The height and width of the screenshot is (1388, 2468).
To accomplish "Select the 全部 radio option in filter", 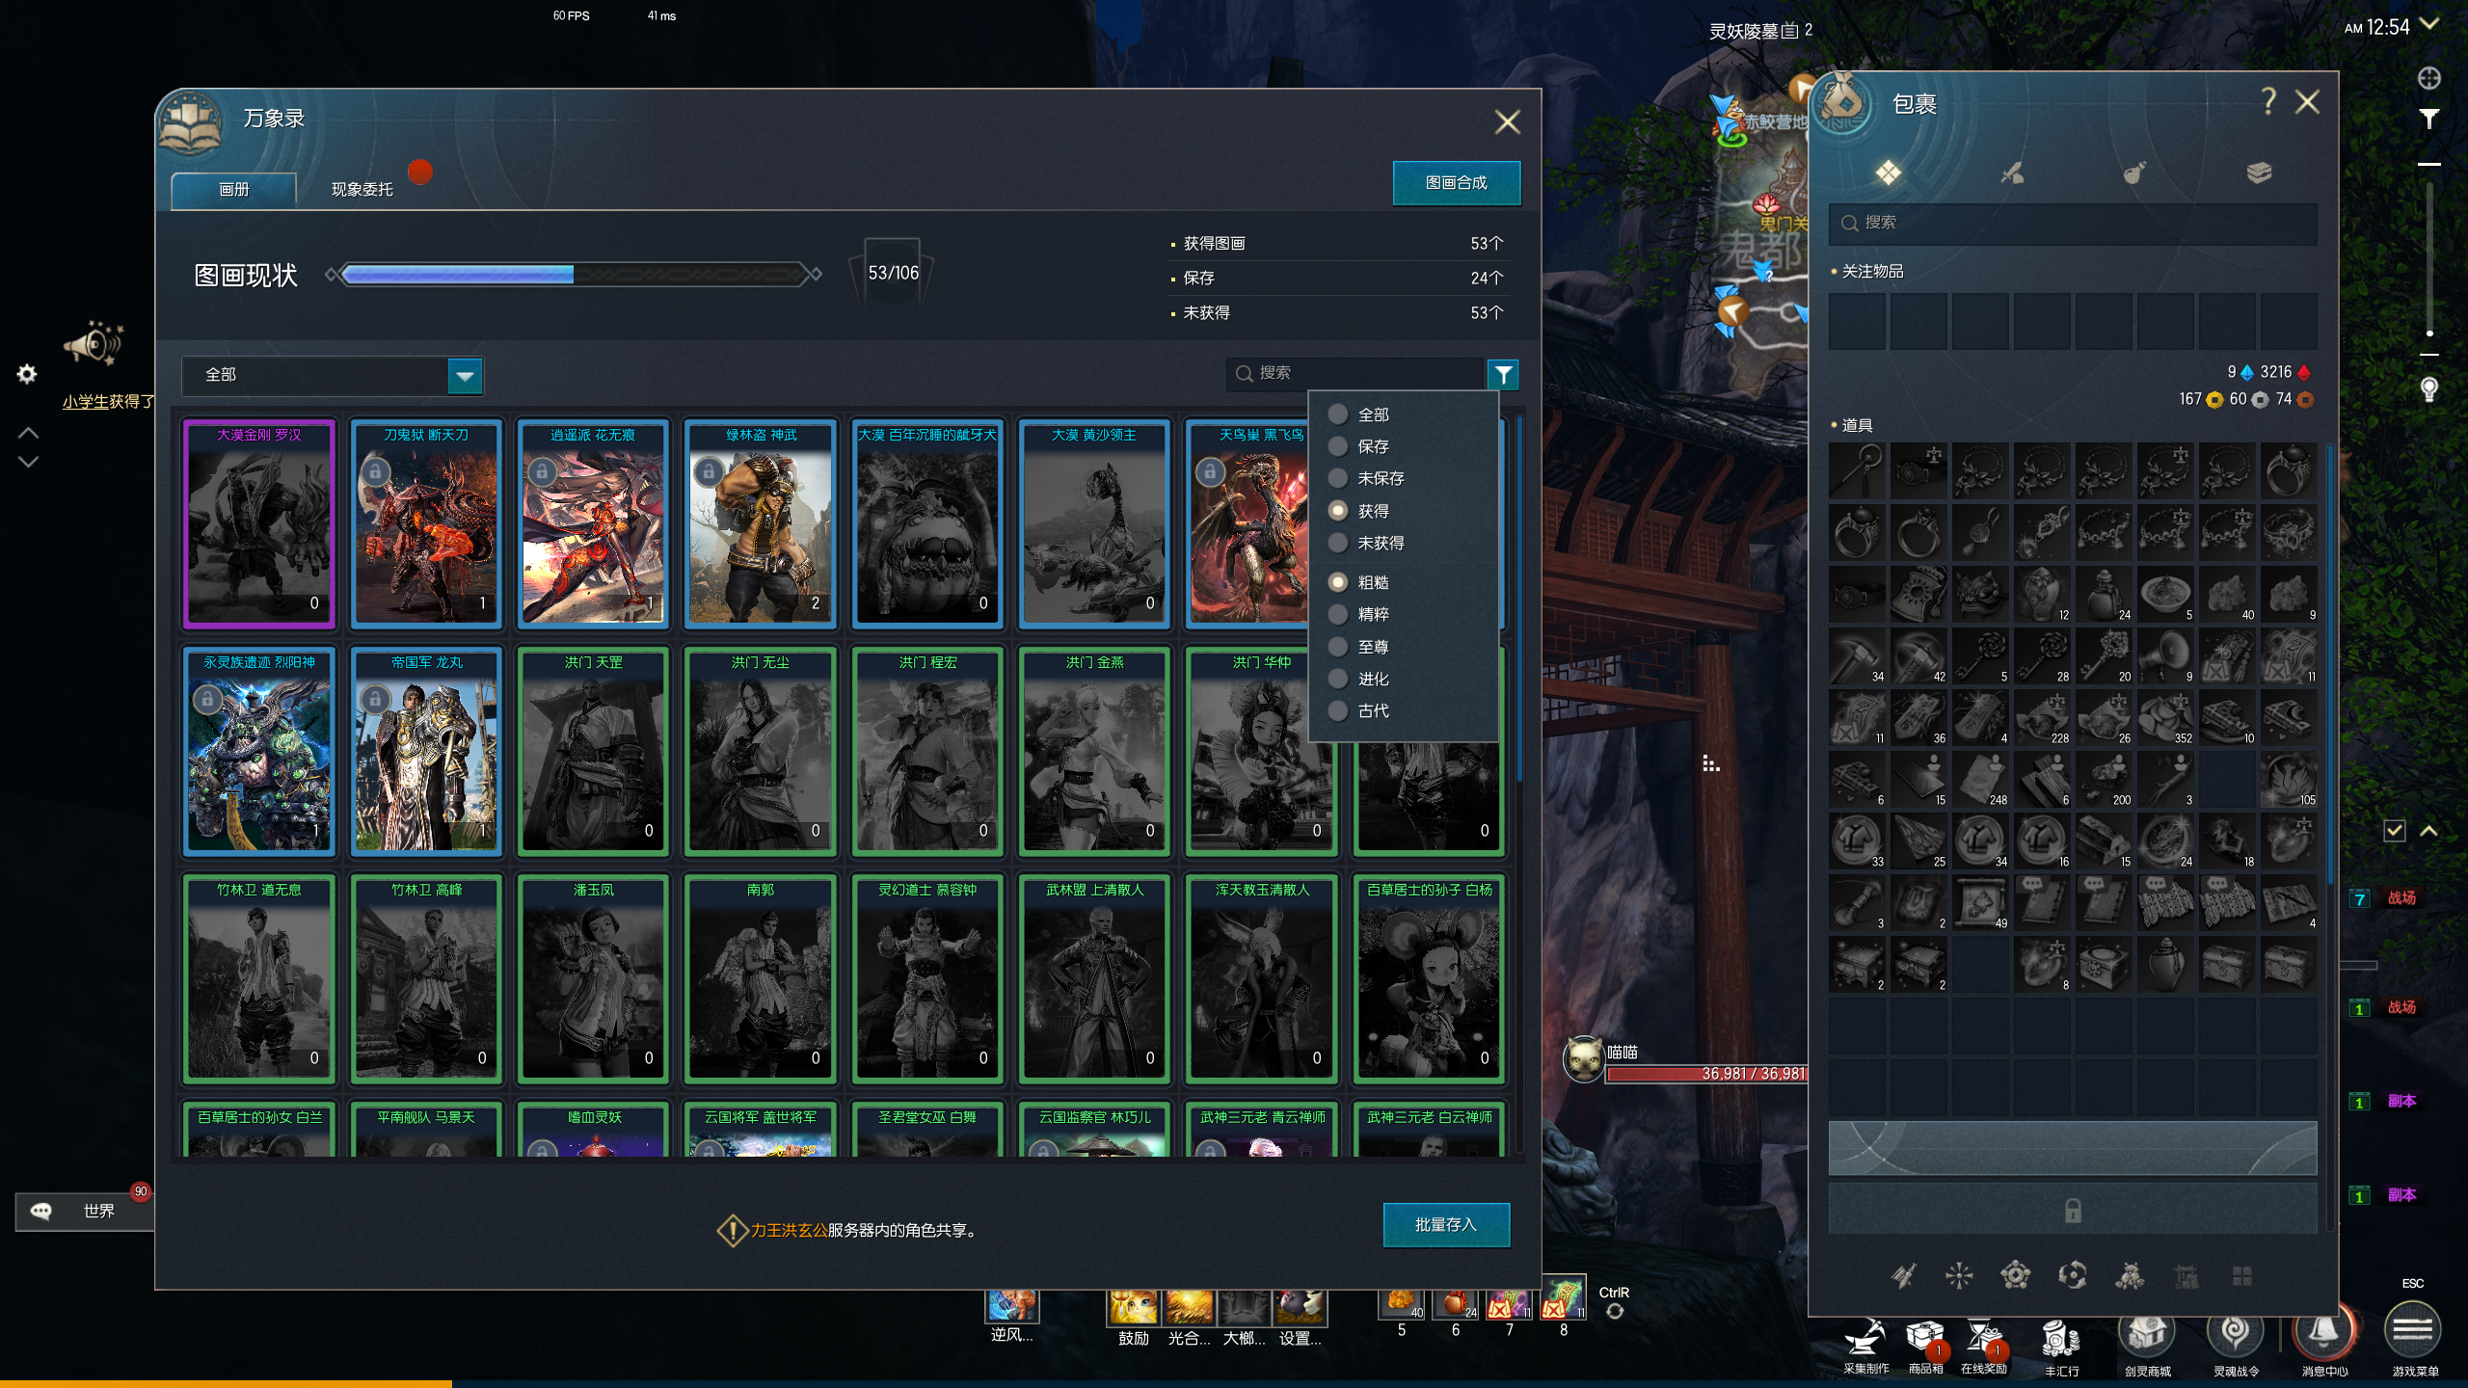I will tap(1338, 414).
